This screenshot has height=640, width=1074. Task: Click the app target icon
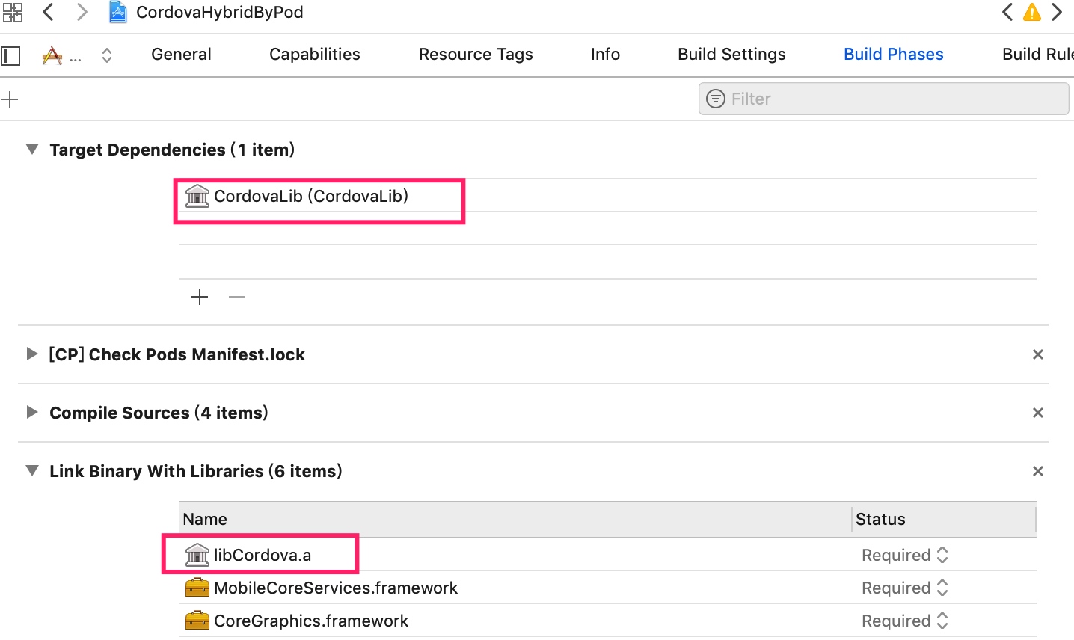(x=52, y=55)
